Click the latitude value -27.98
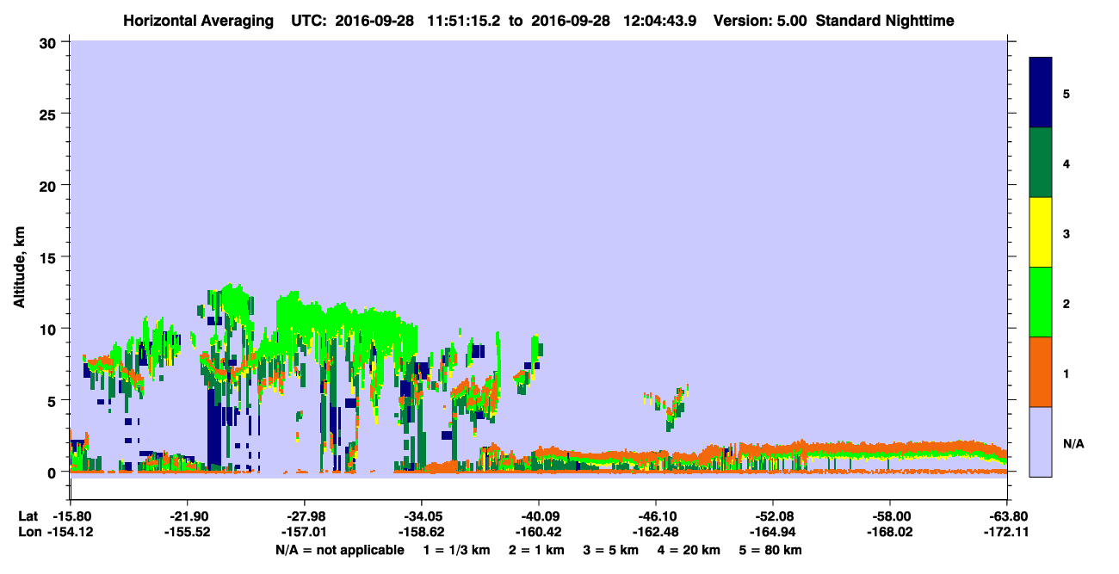 coord(304,515)
